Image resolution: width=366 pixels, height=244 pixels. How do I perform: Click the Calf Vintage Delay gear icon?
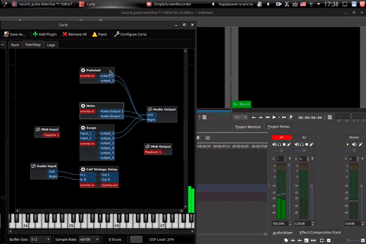click(83, 169)
